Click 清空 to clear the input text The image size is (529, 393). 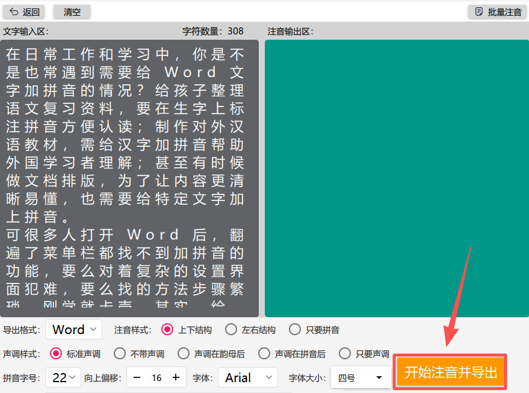[71, 12]
